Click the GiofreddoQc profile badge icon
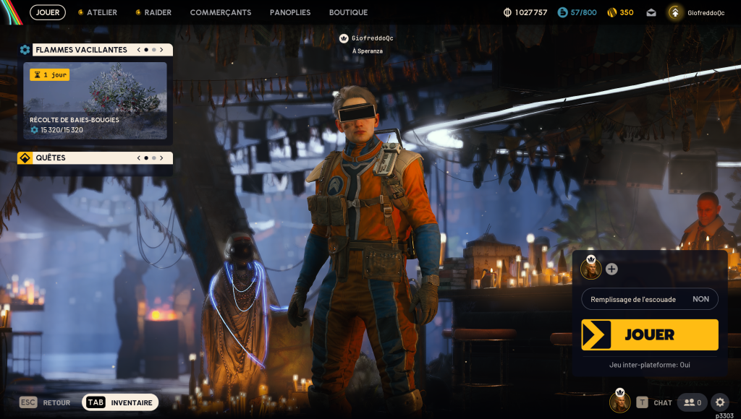The image size is (741, 419). point(675,12)
